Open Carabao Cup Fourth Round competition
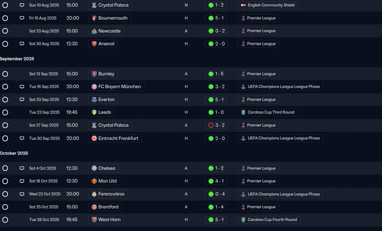 [269, 220]
